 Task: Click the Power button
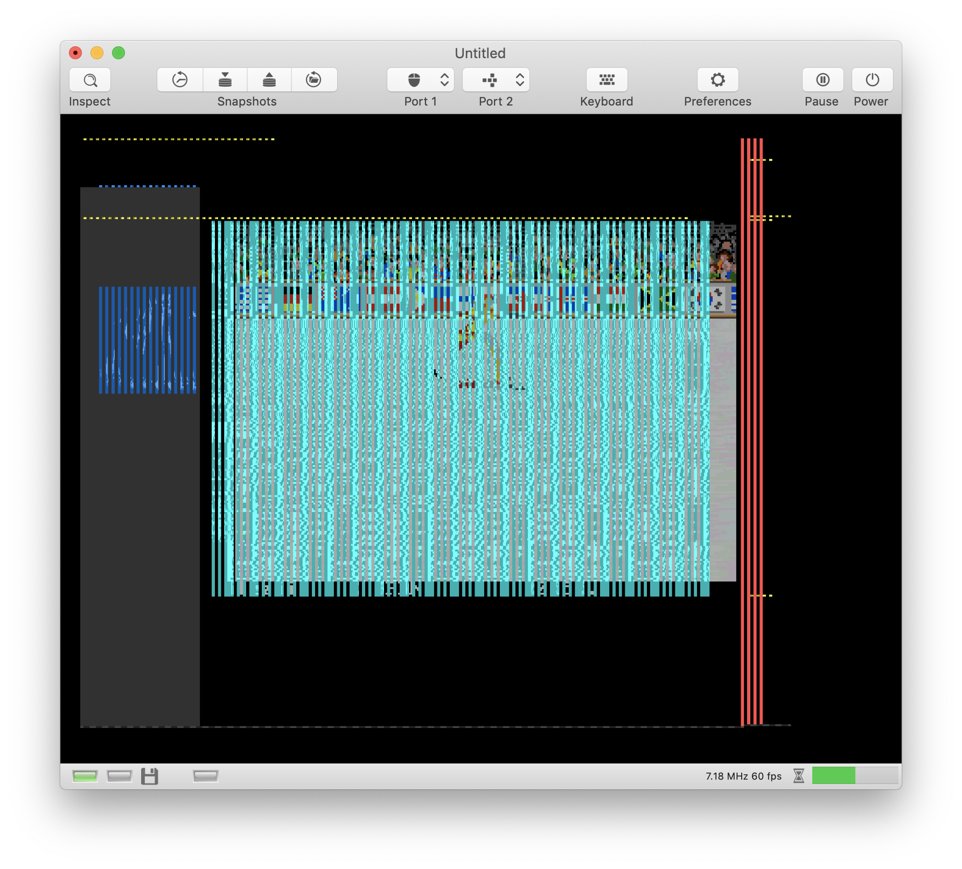(872, 80)
